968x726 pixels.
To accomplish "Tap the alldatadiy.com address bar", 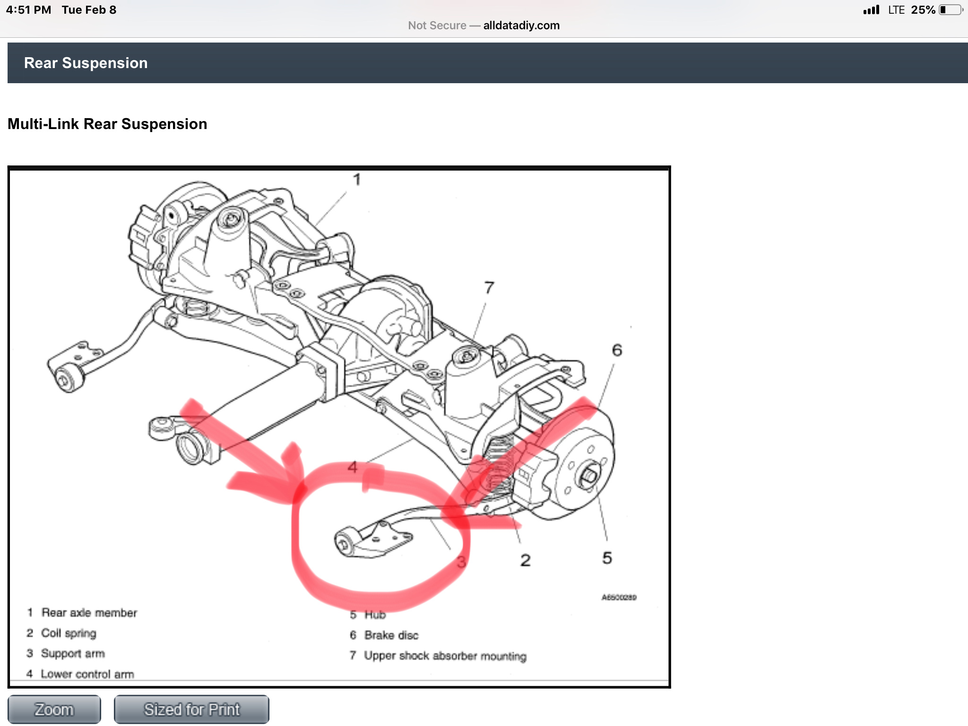I will 521,26.
